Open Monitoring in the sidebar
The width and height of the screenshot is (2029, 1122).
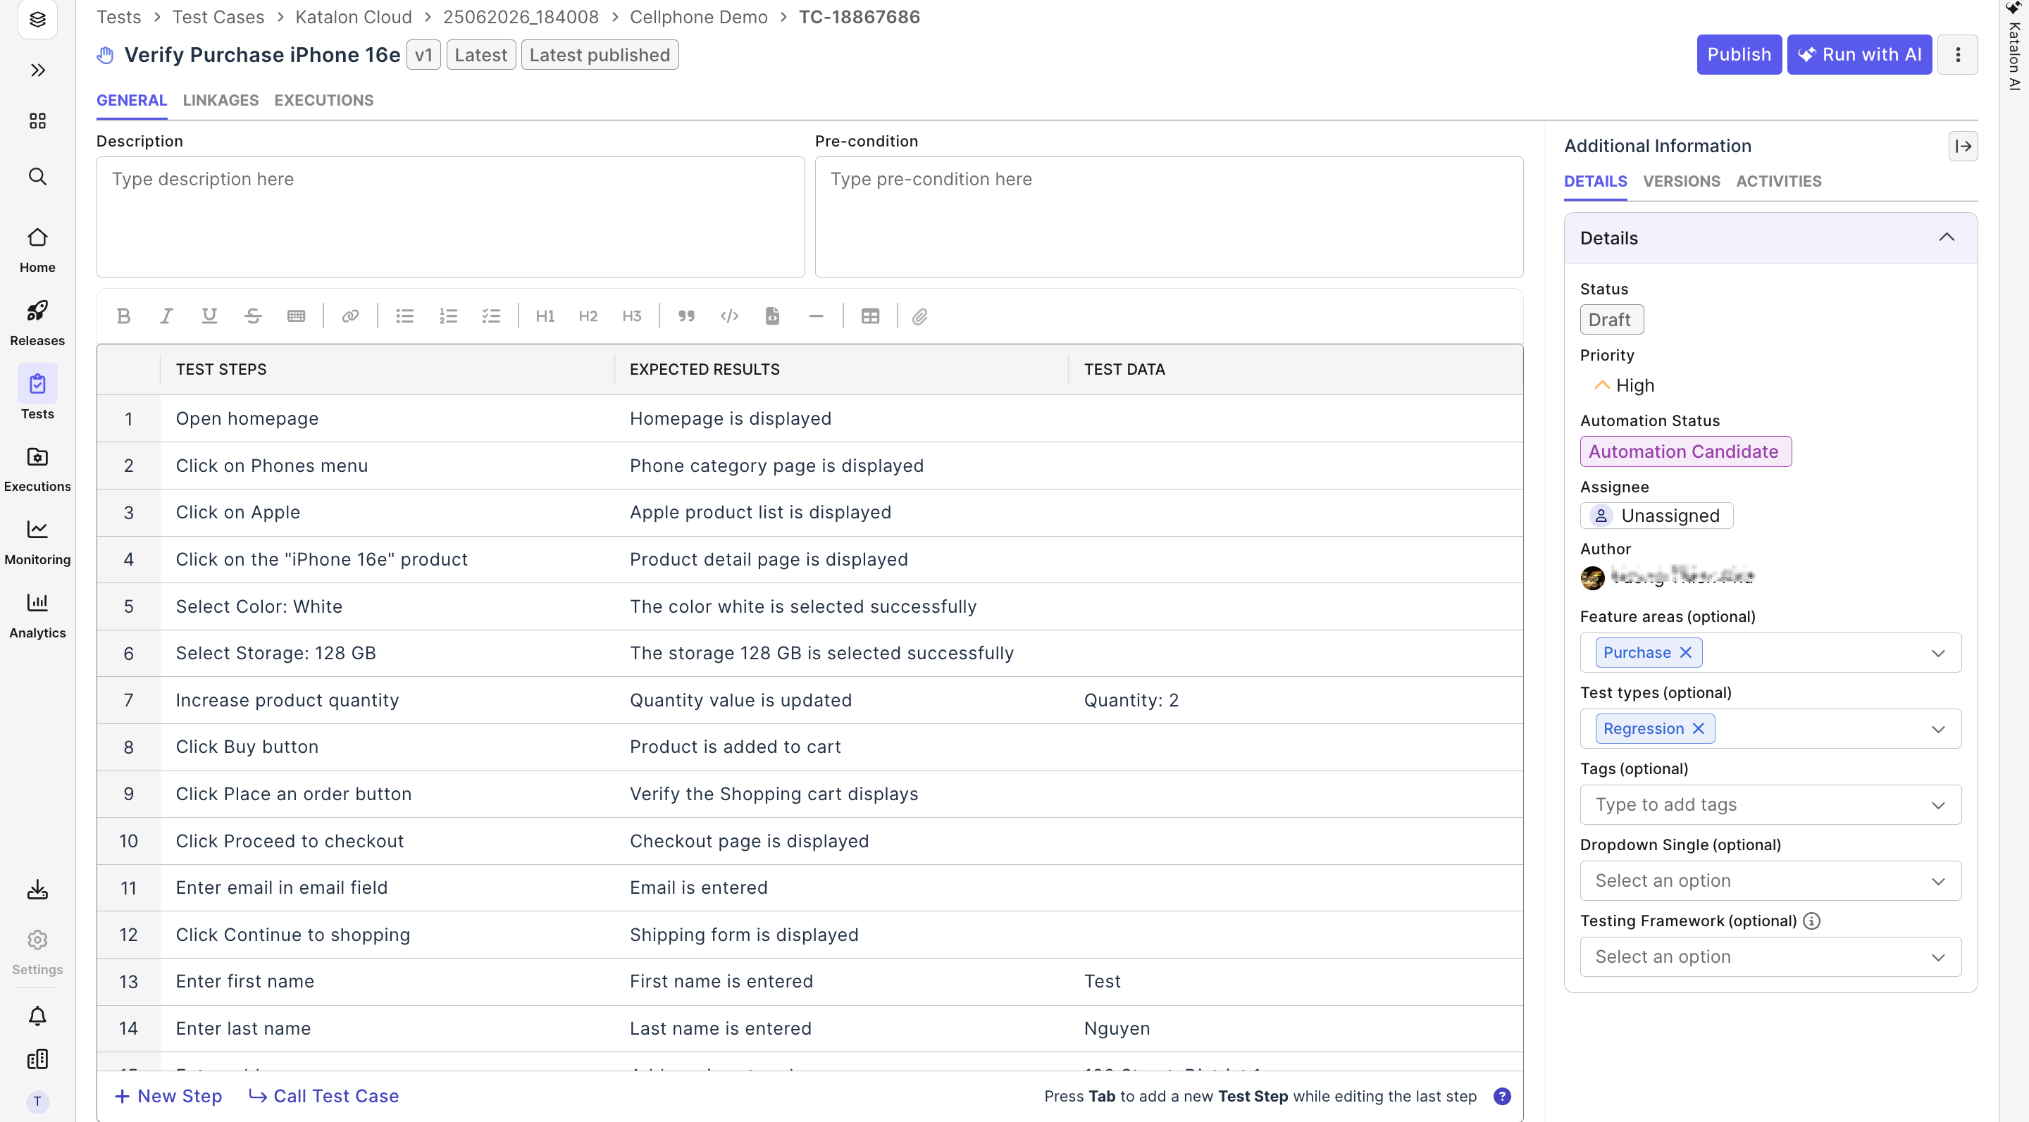click(37, 542)
